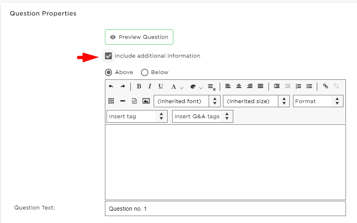
Task: Apply italic formatting
Action: (150, 86)
